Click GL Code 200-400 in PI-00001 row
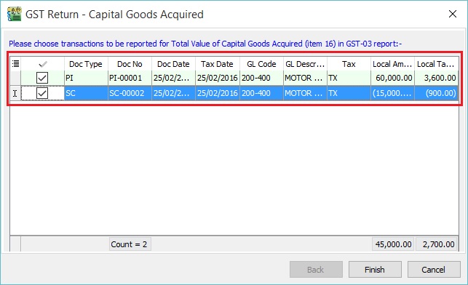 click(x=261, y=78)
